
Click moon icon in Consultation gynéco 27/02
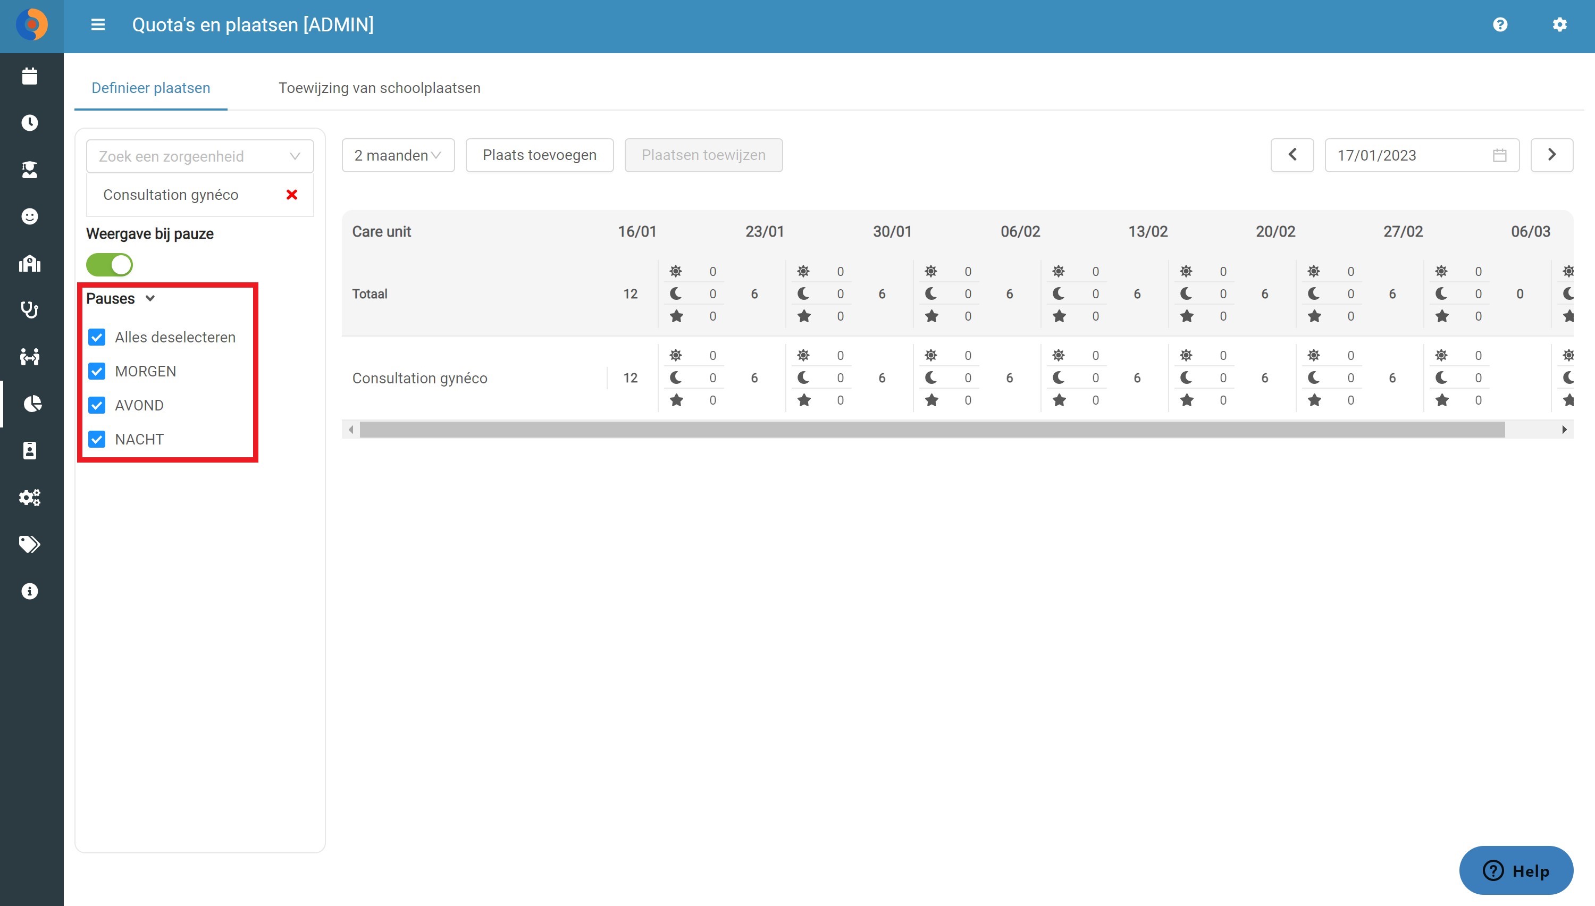point(1441,377)
